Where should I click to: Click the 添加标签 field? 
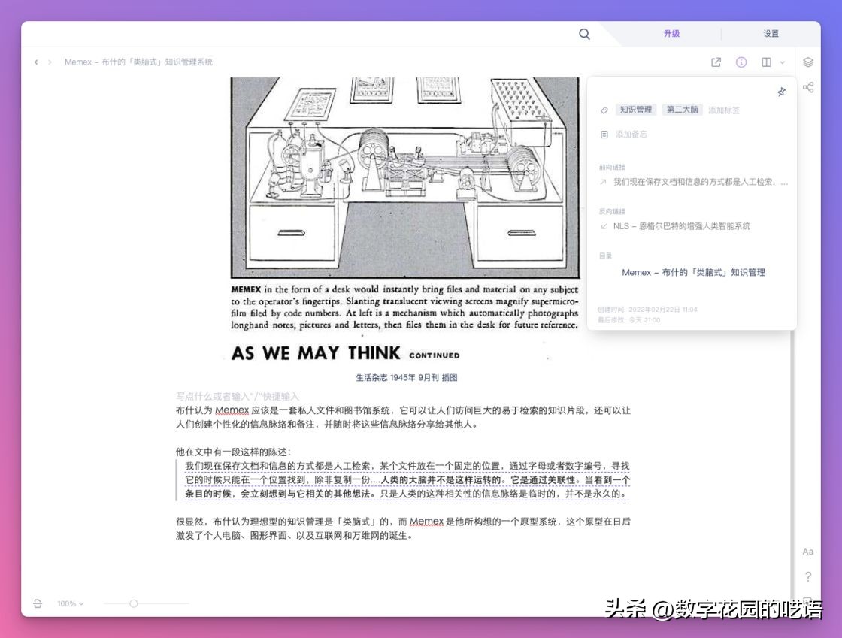click(724, 110)
